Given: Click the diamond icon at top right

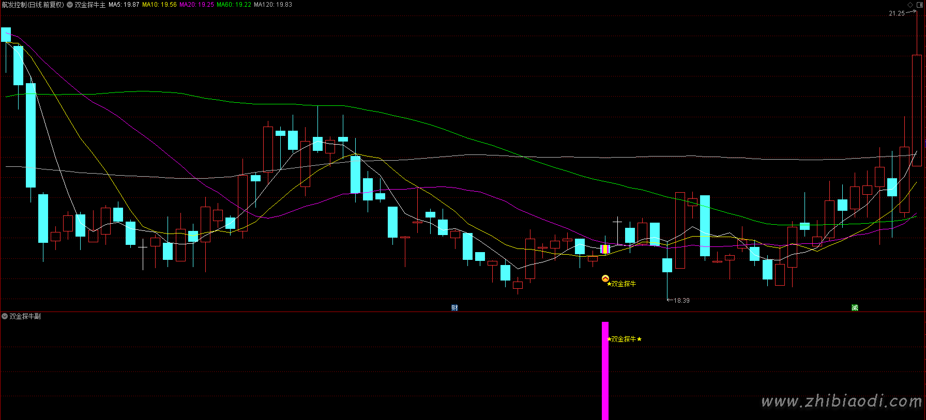Looking at the screenshot, I should [x=910, y=5].
